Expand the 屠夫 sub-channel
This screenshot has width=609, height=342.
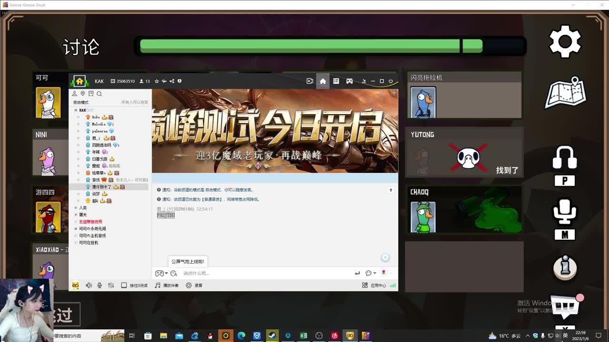[x=76, y=215]
